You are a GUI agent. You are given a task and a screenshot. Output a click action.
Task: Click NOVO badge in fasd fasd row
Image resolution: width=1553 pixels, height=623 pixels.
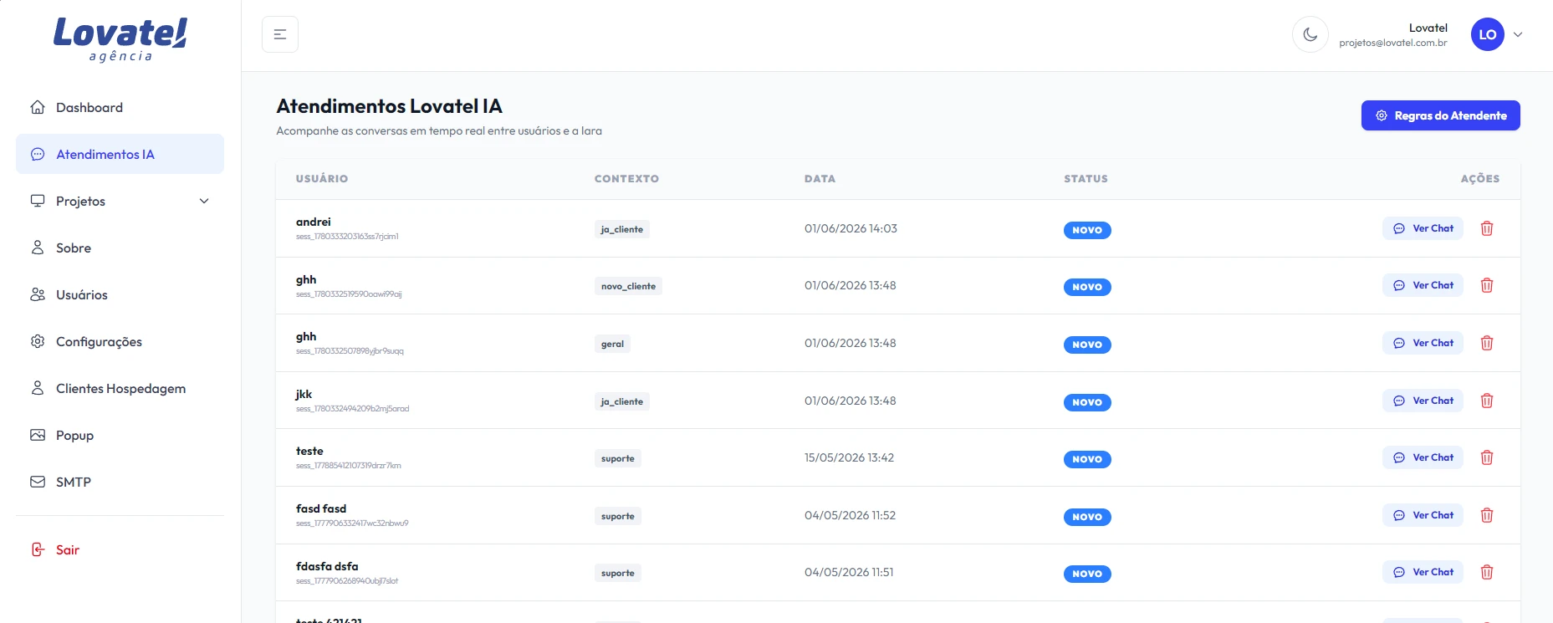click(x=1087, y=517)
